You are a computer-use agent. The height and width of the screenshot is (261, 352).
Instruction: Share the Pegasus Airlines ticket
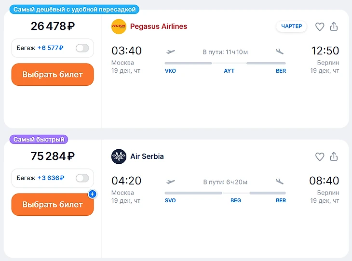334,27
